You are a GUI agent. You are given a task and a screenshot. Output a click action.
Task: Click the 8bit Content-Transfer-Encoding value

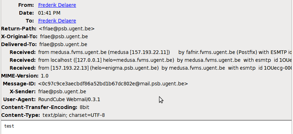click(x=84, y=107)
